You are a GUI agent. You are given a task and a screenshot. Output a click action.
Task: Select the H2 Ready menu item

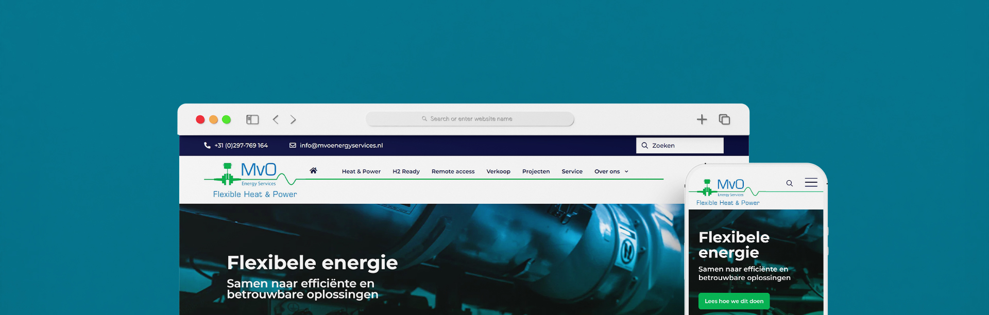point(406,172)
